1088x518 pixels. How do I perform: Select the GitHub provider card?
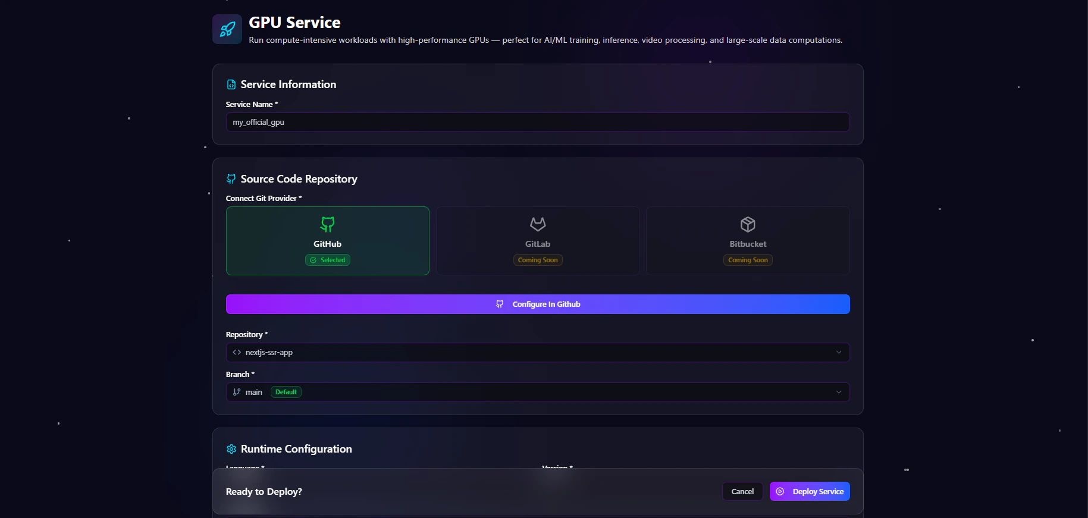(x=328, y=241)
